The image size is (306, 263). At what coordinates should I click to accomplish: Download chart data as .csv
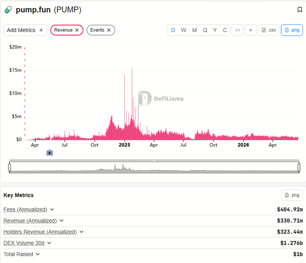point(269,30)
